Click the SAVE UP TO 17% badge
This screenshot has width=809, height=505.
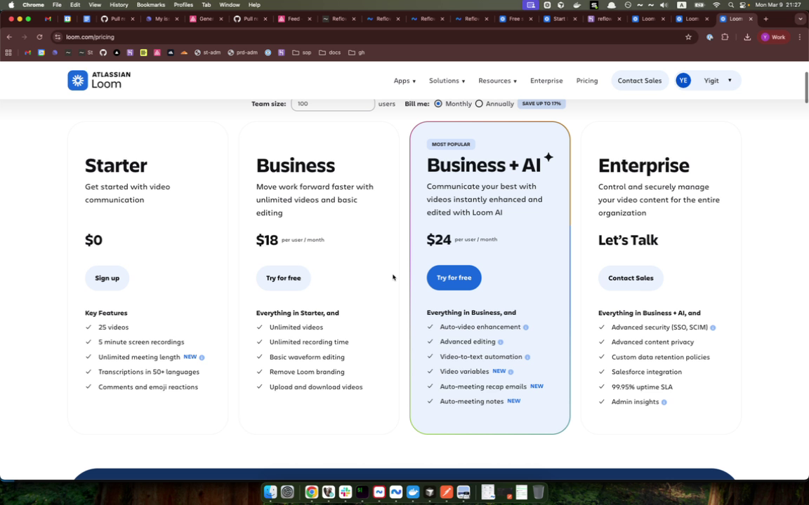[x=541, y=104]
